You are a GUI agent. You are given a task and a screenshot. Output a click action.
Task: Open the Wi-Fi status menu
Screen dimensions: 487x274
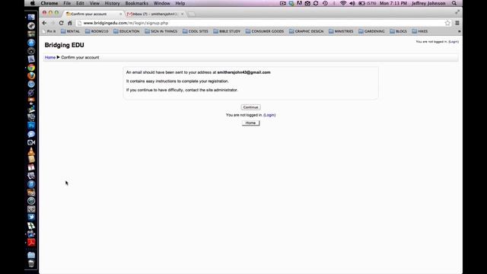tap(343, 3)
